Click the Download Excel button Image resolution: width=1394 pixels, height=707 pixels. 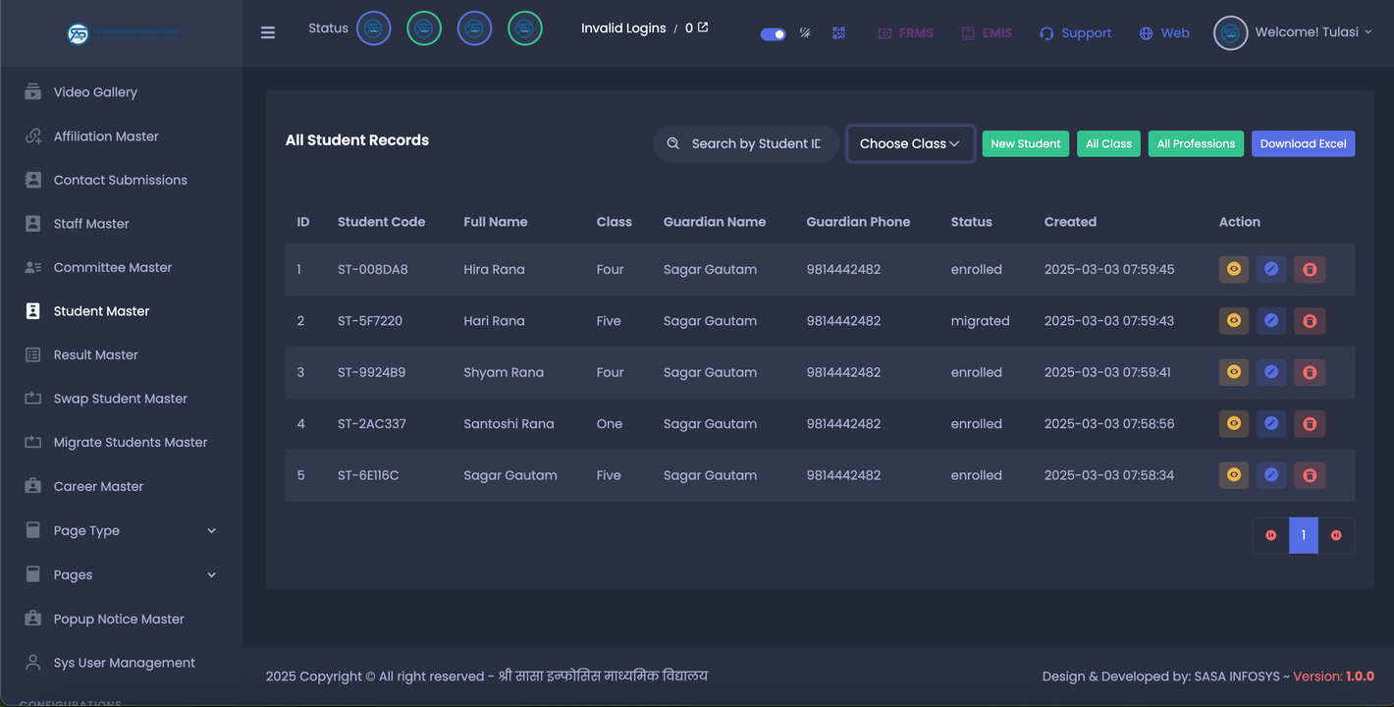pos(1302,143)
